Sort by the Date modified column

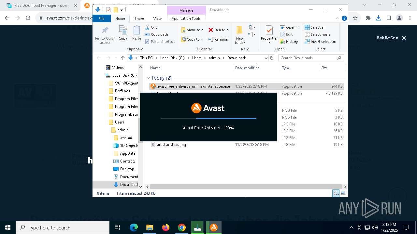click(256, 68)
